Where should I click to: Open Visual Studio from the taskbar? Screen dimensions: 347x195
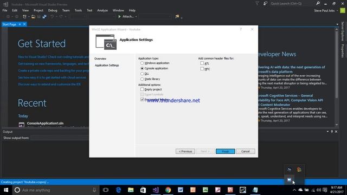(x=156, y=190)
